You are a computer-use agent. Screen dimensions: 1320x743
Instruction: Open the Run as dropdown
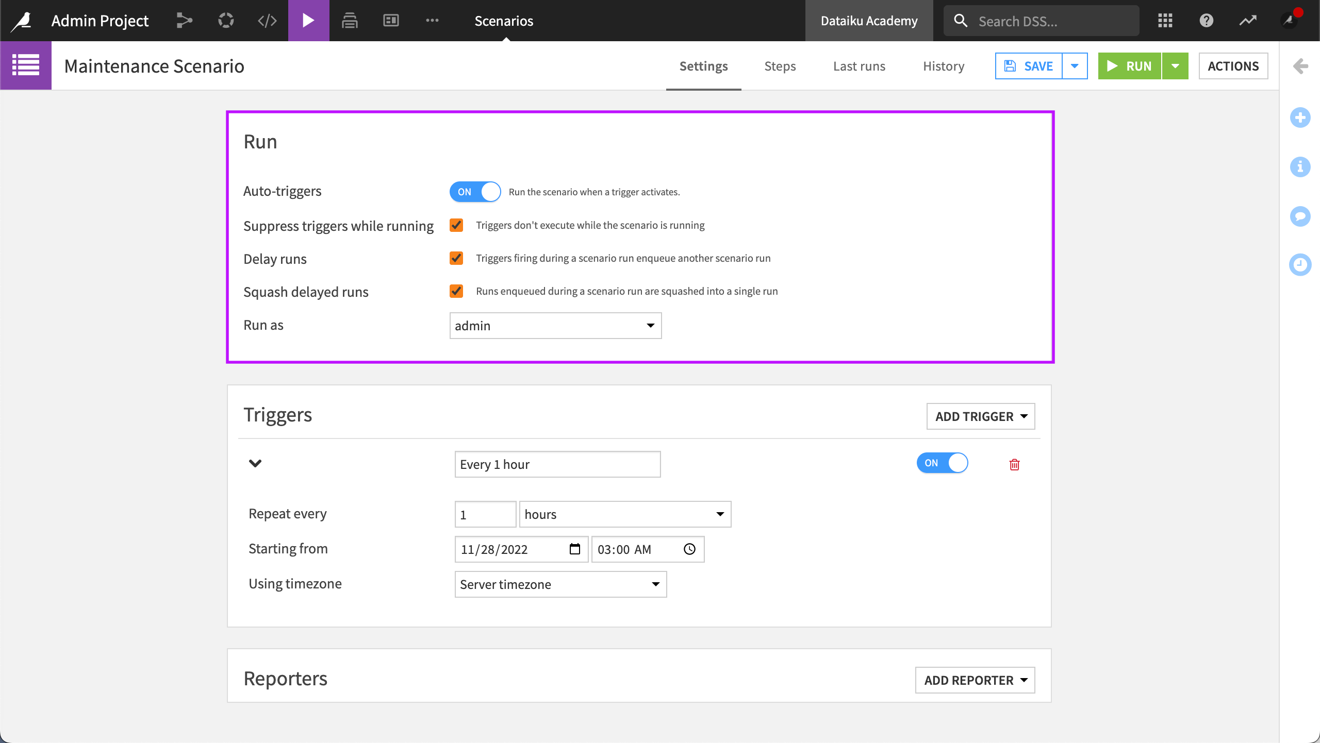(555, 325)
